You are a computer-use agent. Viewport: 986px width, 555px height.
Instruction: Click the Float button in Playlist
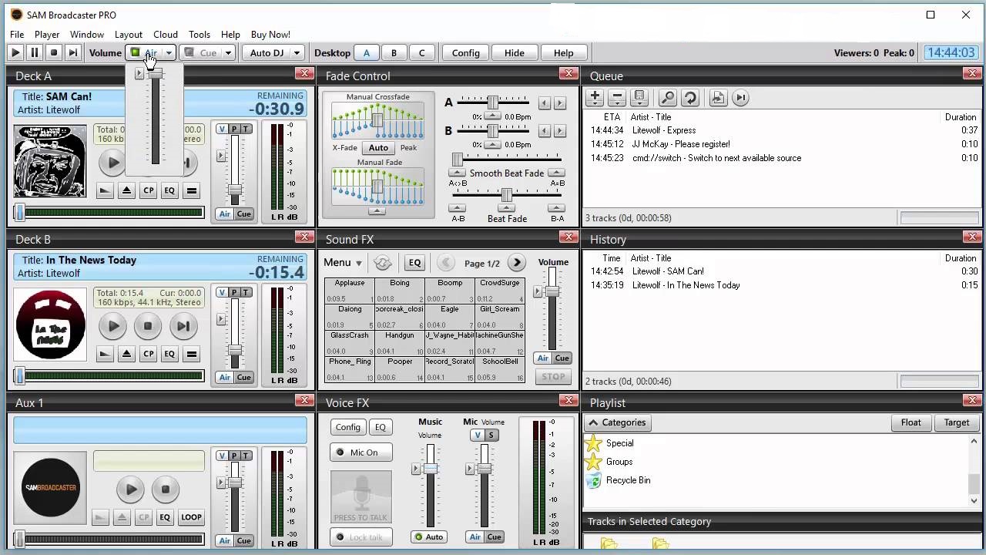coord(911,422)
